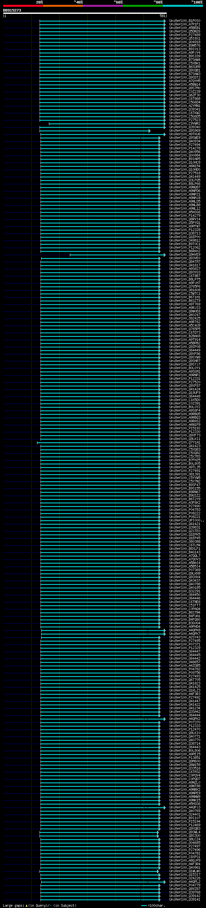The image size is (206, 908).
Task: Select the UniRef100_A9PJV4 label
Action: pos(185,53)
